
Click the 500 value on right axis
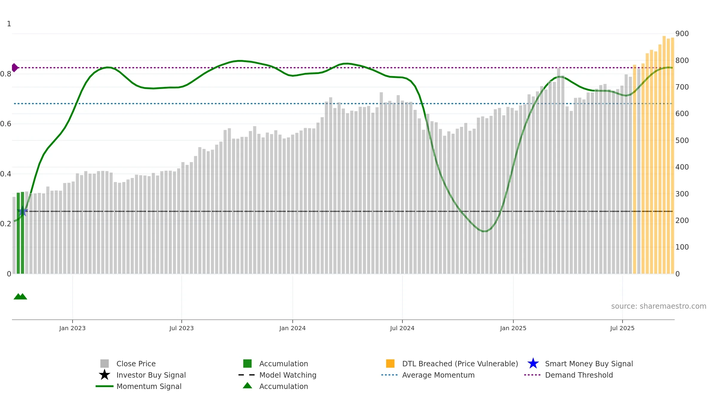click(682, 141)
